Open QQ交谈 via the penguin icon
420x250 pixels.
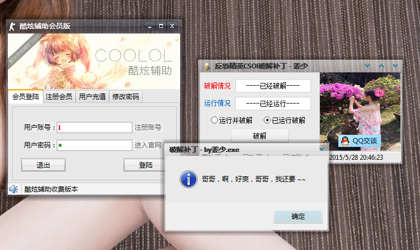[345, 141]
